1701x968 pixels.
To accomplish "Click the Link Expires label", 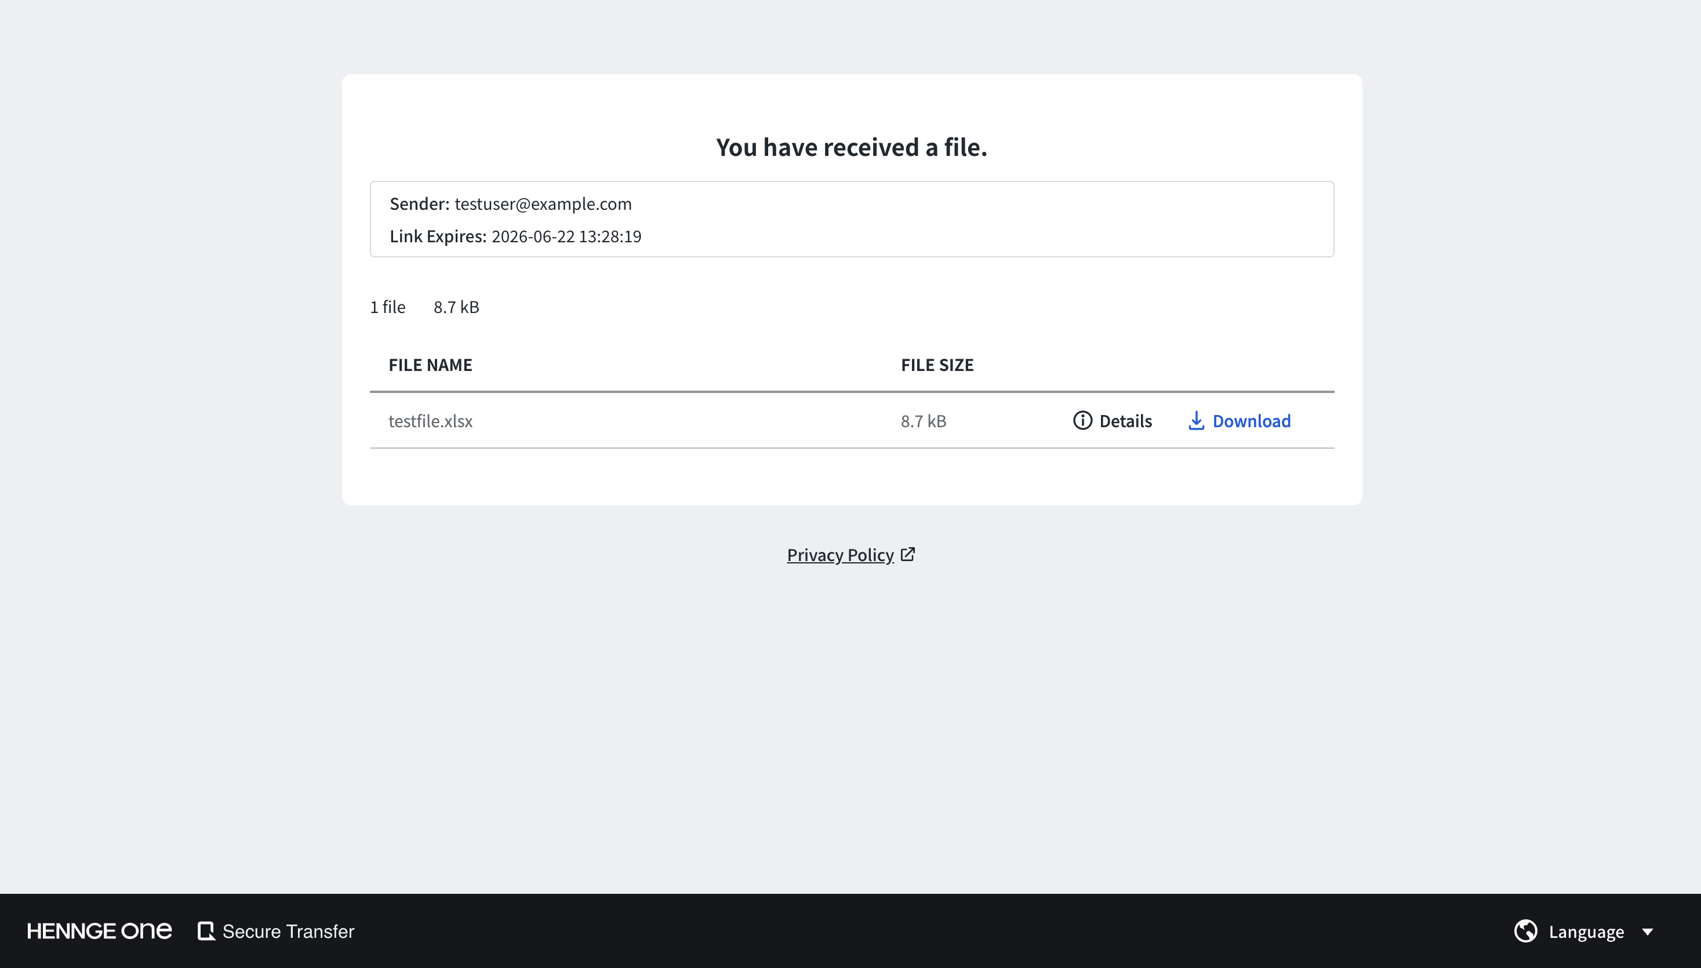I will coord(438,236).
